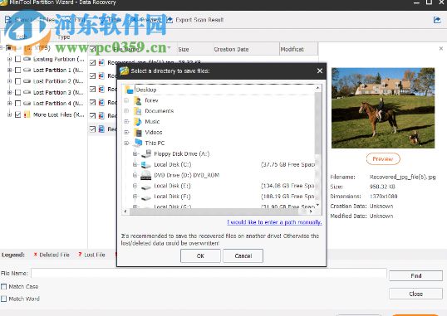Expand the Local Disk (C:) node
This screenshot has width=447, height=316.
point(135,164)
